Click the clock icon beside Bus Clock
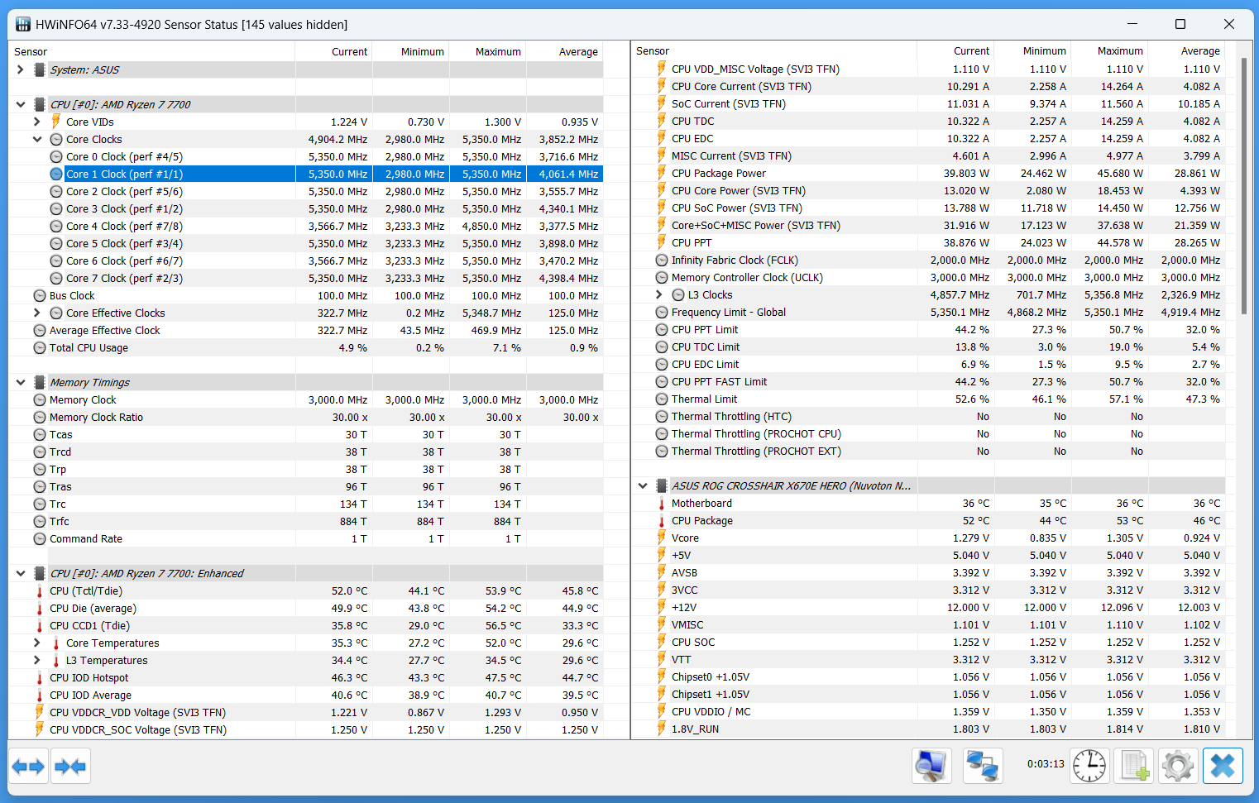The height and width of the screenshot is (803, 1259). (x=40, y=295)
